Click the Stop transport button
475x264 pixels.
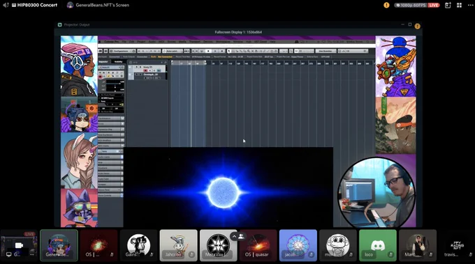(x=208, y=51)
